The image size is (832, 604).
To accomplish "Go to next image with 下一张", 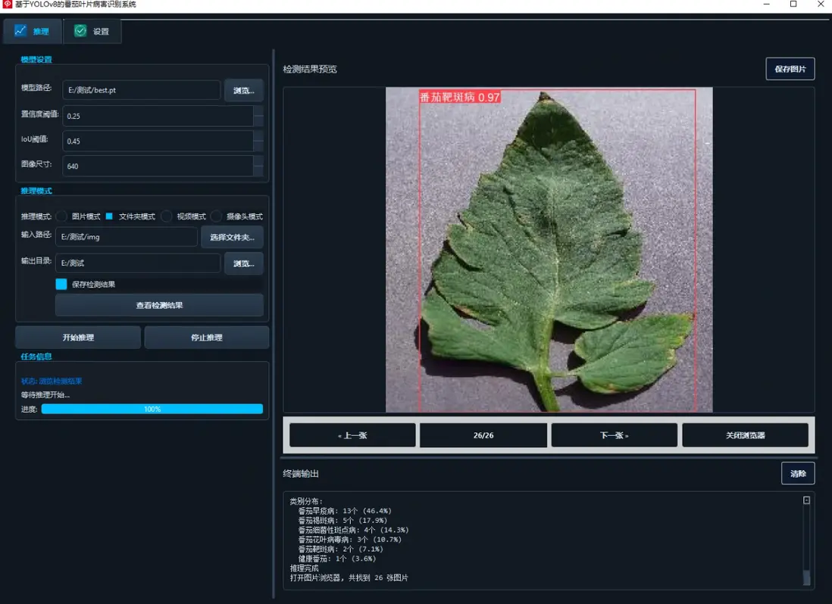I will (x=614, y=435).
